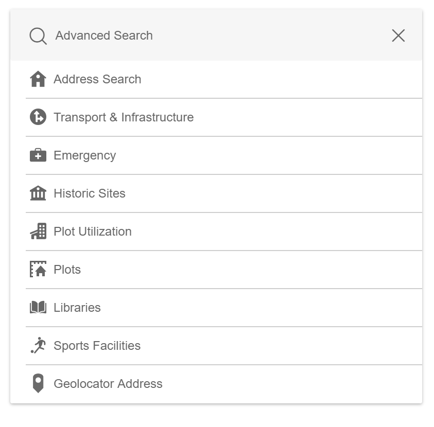
Task: Choose the Plot Utilization entry
Action: click(x=93, y=232)
